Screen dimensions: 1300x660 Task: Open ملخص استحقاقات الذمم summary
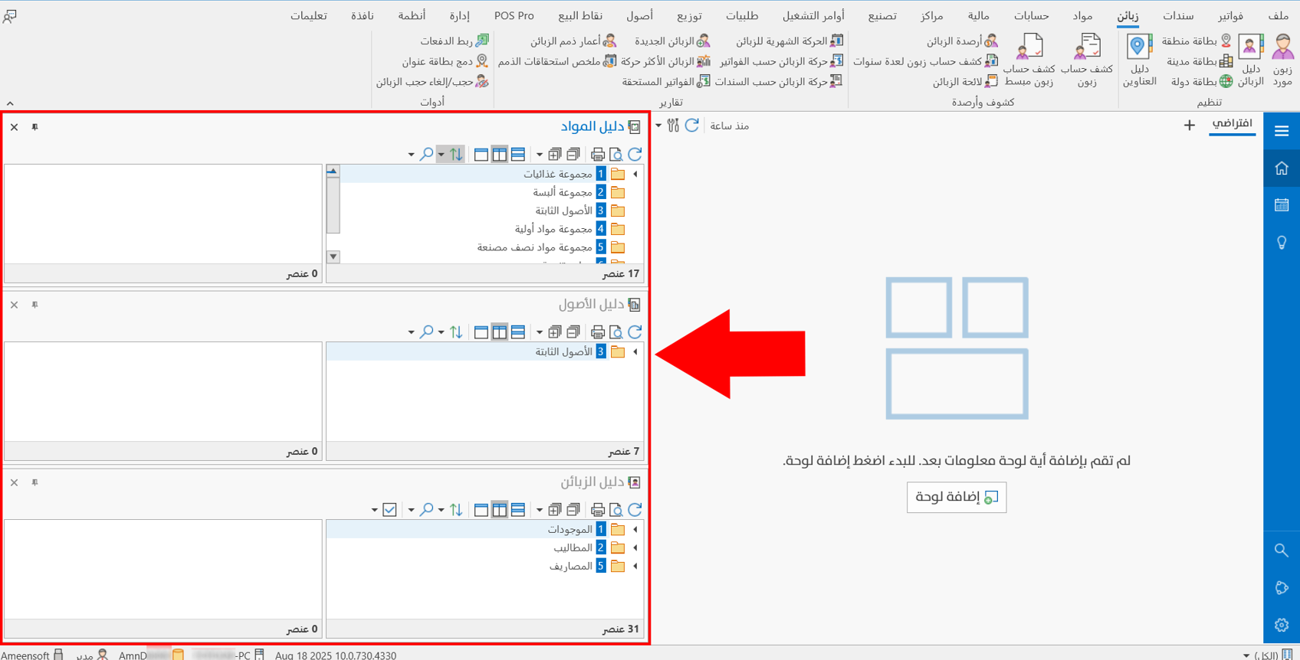point(557,61)
